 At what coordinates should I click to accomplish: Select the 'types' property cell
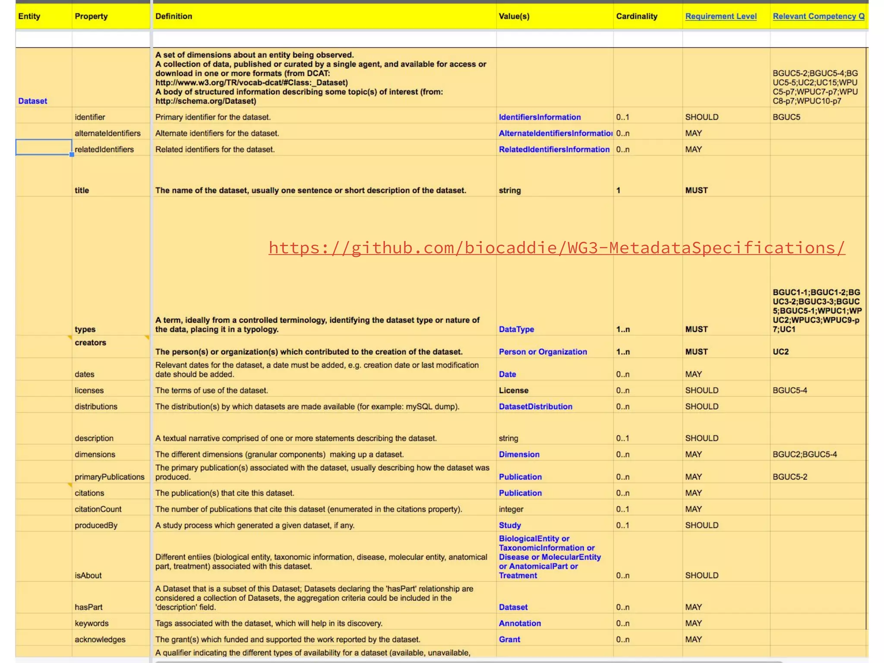click(111, 266)
